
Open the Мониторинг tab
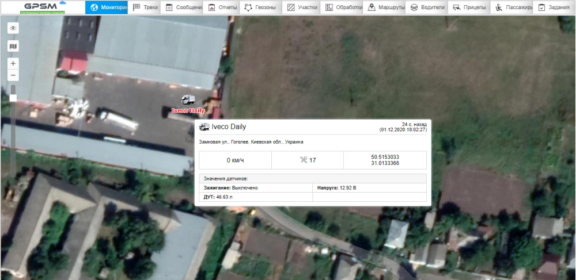pyautogui.click(x=107, y=7)
